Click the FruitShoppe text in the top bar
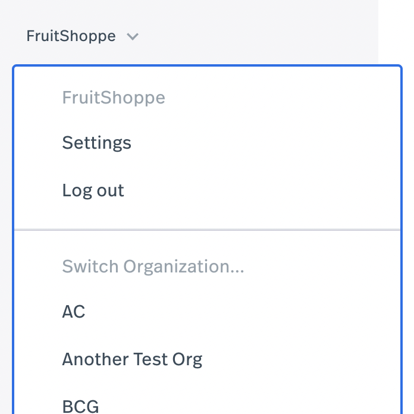This screenshot has height=414, width=414. click(x=71, y=36)
